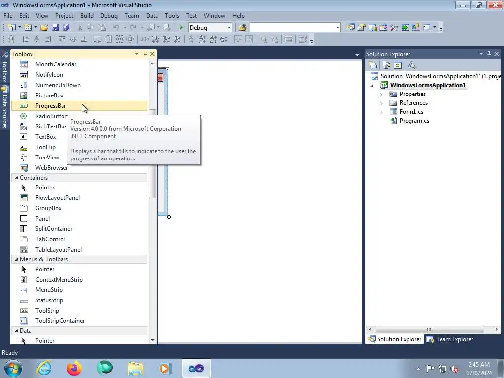Open the Debug menu
Screen dimensions: 504x378
[109, 15]
